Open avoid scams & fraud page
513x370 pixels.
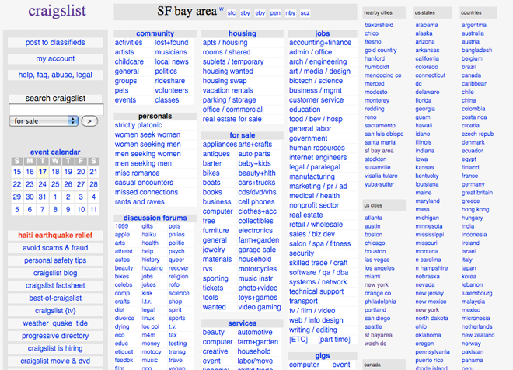point(54,248)
